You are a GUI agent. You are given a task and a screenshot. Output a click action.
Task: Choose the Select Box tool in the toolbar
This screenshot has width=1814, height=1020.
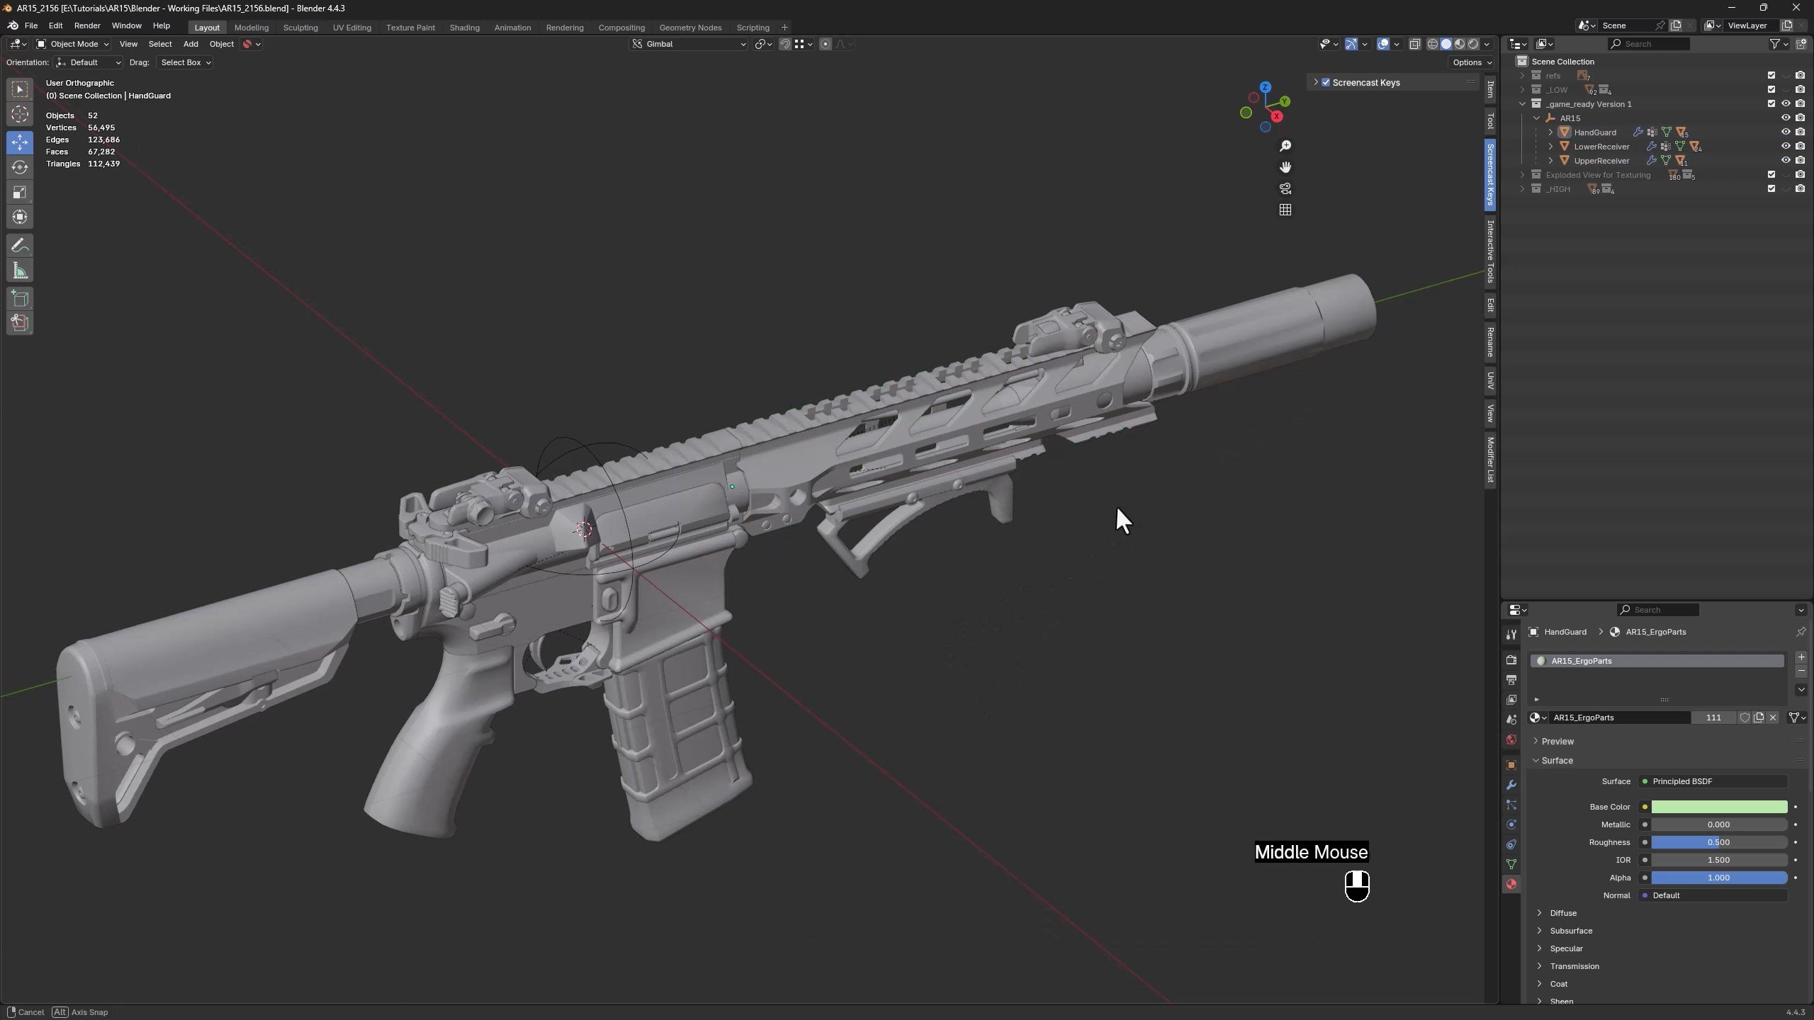tap(20, 89)
